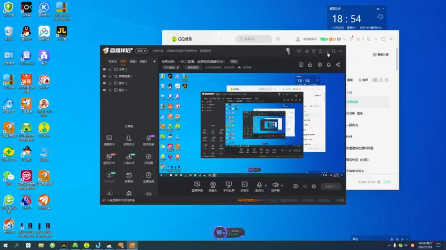
Task: Open 弹幕秀 tool
Action: coord(129,177)
